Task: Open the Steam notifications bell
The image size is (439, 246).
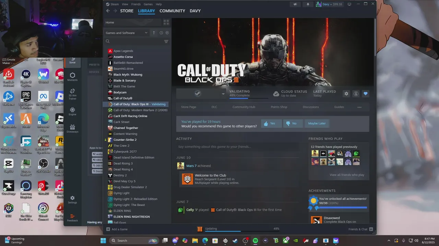Action: click(x=308, y=4)
